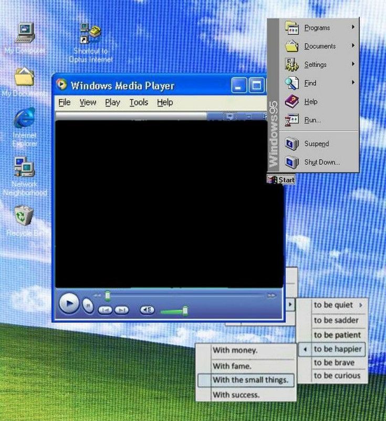This screenshot has height=421, width=386.
Task: Click the Documents folder icon in Start menu
Action: pyautogui.click(x=292, y=46)
